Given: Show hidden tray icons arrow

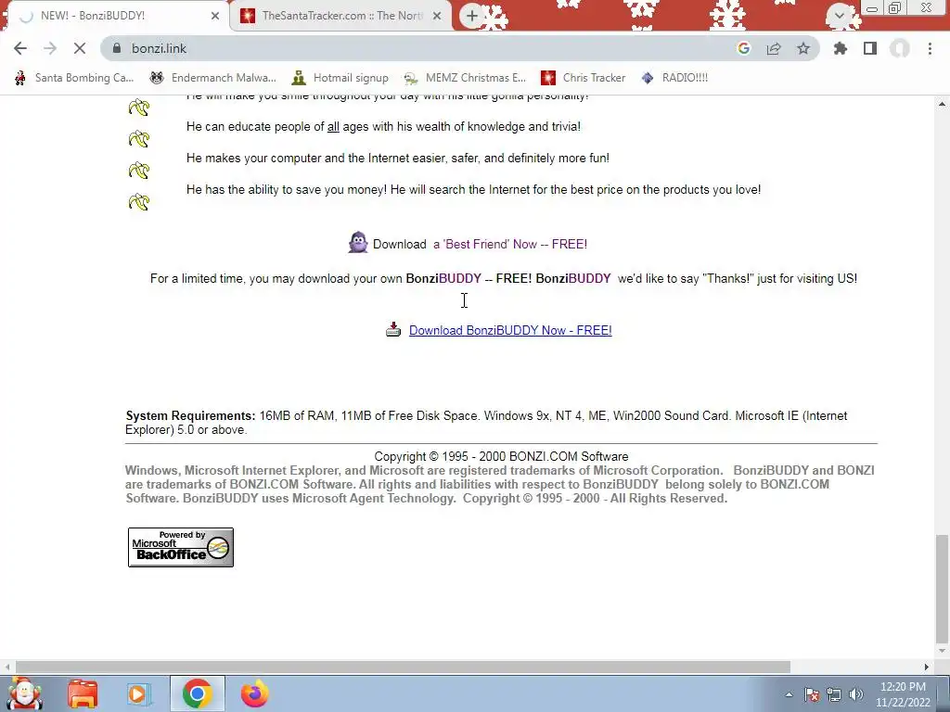Looking at the screenshot, I should point(789,694).
